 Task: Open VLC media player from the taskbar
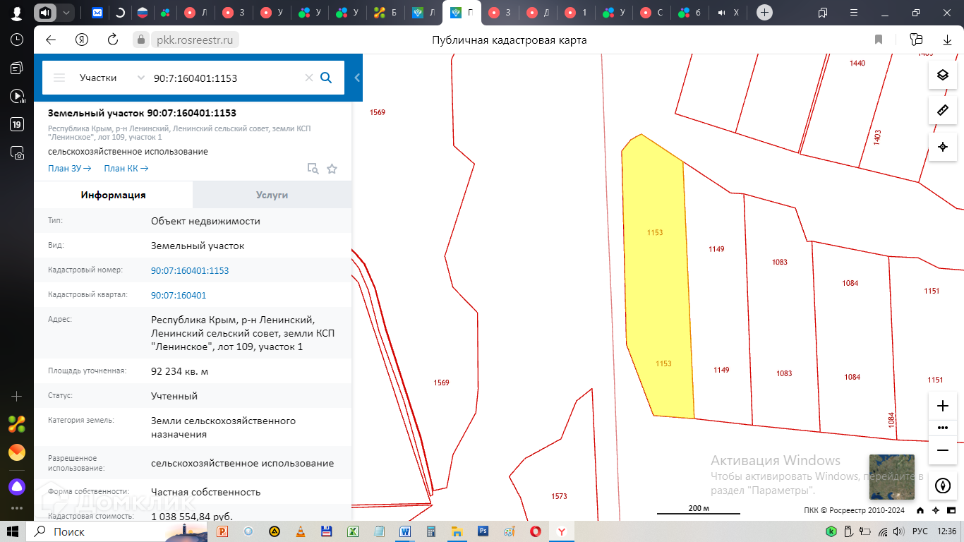click(300, 531)
